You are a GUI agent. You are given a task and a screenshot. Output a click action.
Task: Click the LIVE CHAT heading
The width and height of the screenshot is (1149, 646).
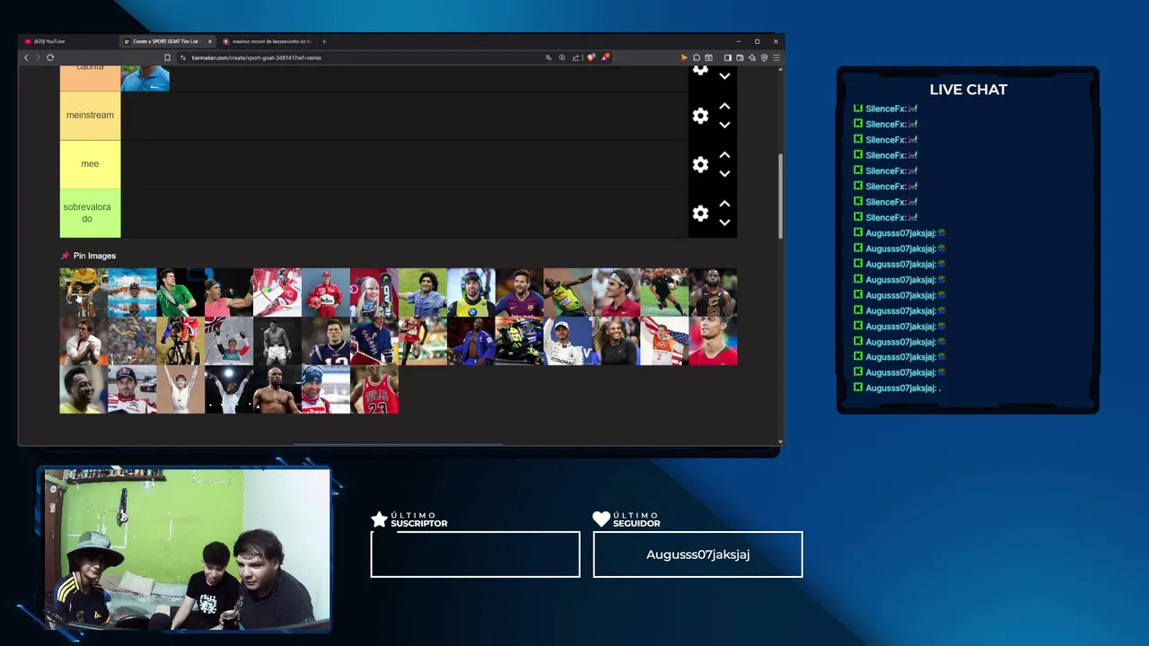point(968,90)
